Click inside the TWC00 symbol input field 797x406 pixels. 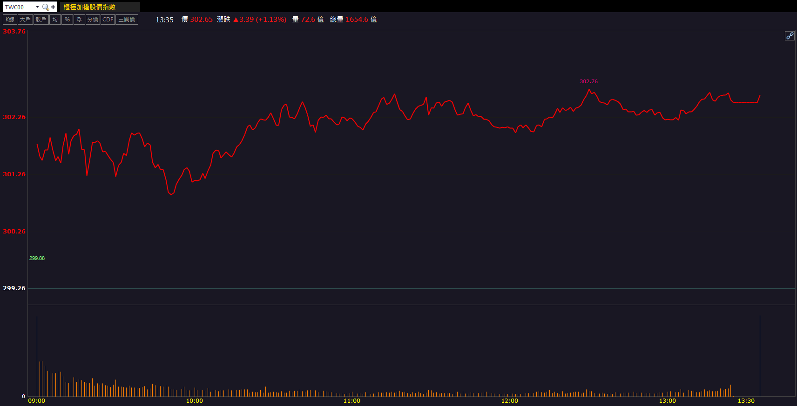[19, 7]
